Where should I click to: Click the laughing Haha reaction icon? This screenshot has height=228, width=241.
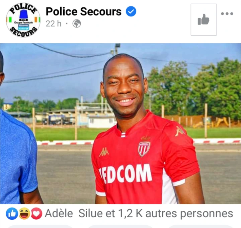click(24, 213)
